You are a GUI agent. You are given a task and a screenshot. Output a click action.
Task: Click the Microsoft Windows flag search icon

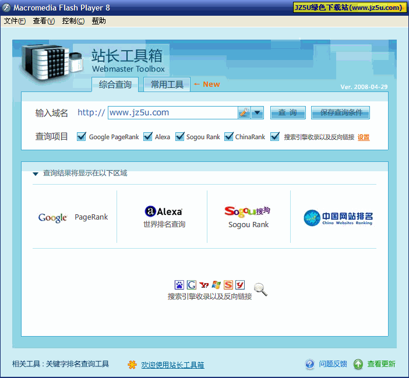[216, 285]
